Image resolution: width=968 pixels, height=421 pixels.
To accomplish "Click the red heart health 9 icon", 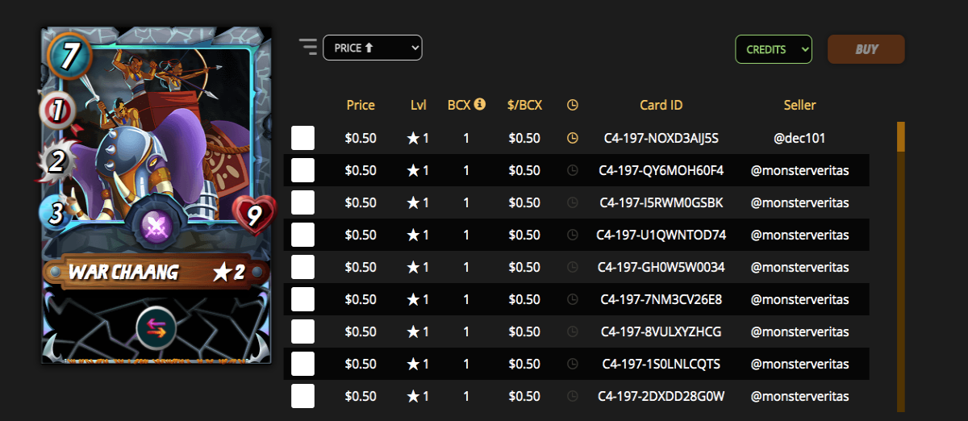I will (254, 215).
